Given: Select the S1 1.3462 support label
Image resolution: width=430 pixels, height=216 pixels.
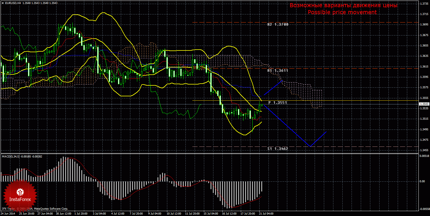Looking at the screenshot, I should click(x=277, y=149).
